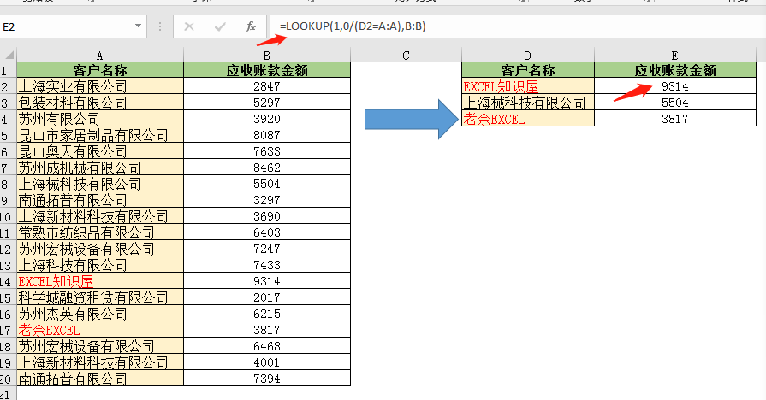Image resolution: width=766 pixels, height=400 pixels.
Task: Select row 14 header
Action: tap(8, 281)
